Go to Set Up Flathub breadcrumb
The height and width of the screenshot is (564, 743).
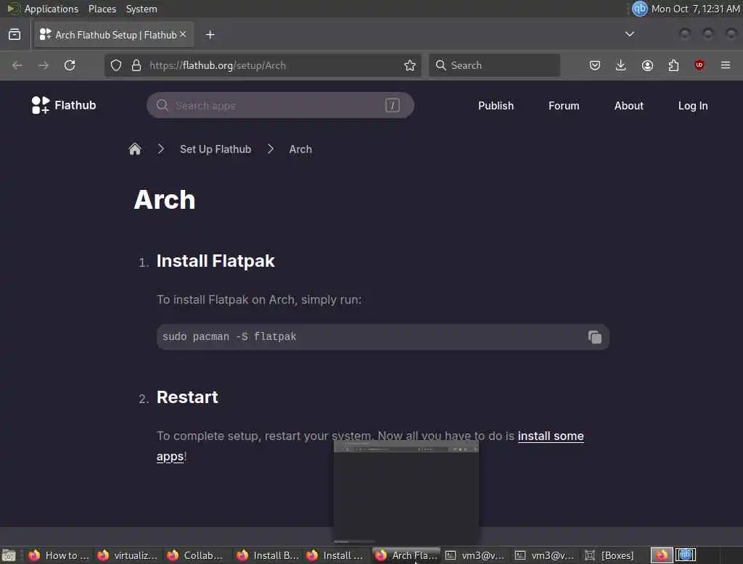coord(215,149)
